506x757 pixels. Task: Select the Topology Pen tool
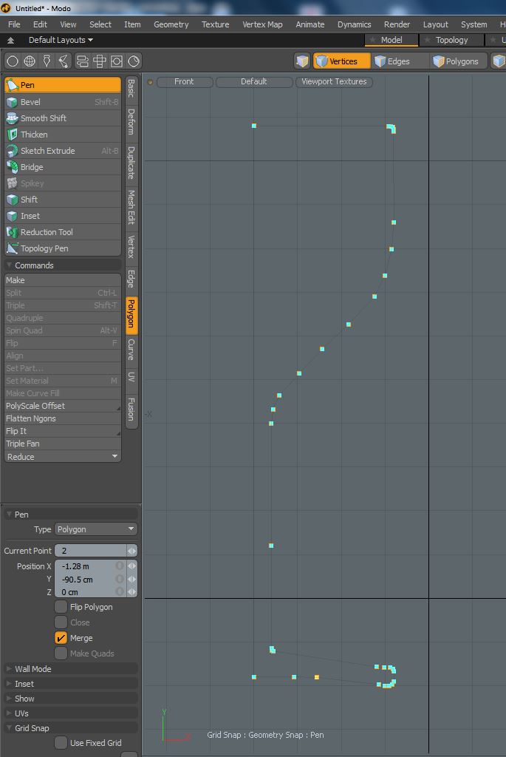pyautogui.click(x=63, y=248)
